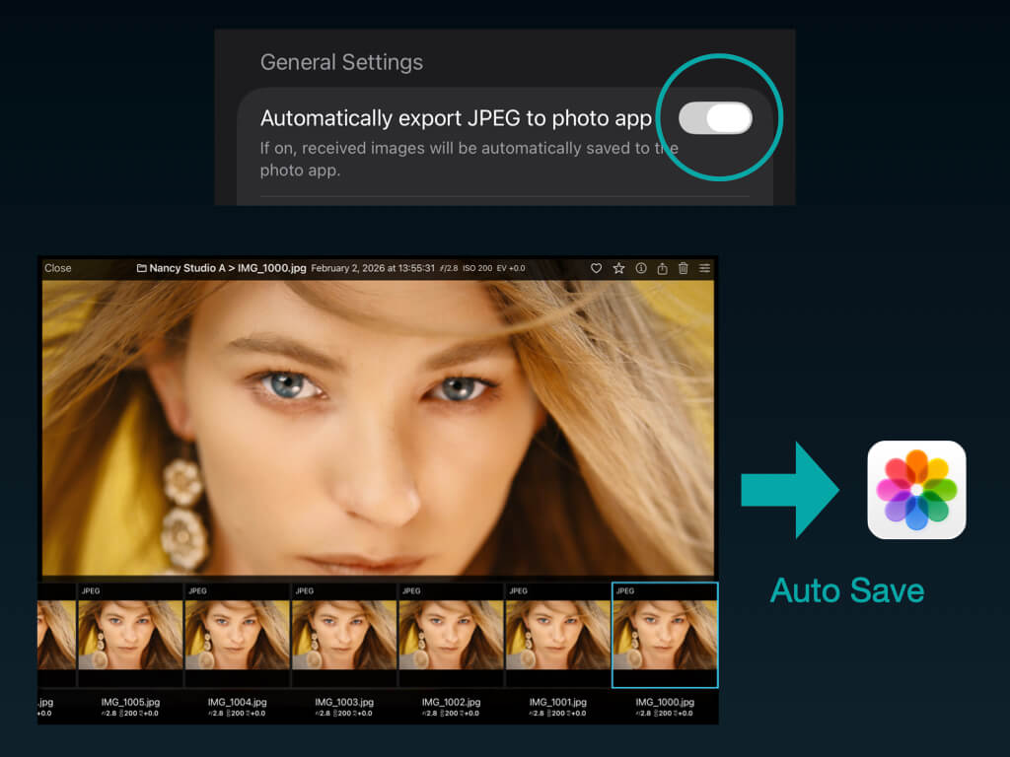Open the hamburger list menu icon
The height and width of the screenshot is (757, 1010).
[x=704, y=268]
